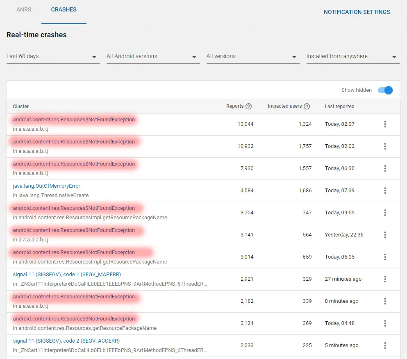This screenshot has height=359, width=407.
Task: Open signal 11 SEGV_MAPERR cluster link
Action: (x=67, y=275)
